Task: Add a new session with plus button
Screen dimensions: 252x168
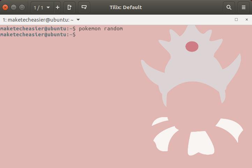Action: [57, 7]
